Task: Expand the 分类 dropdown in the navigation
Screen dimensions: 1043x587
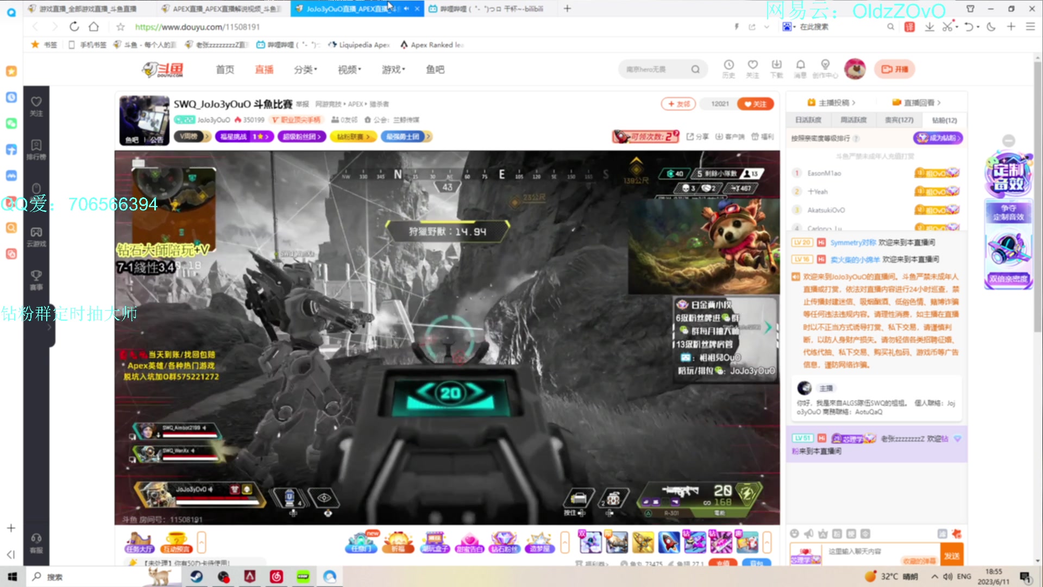Action: click(305, 70)
